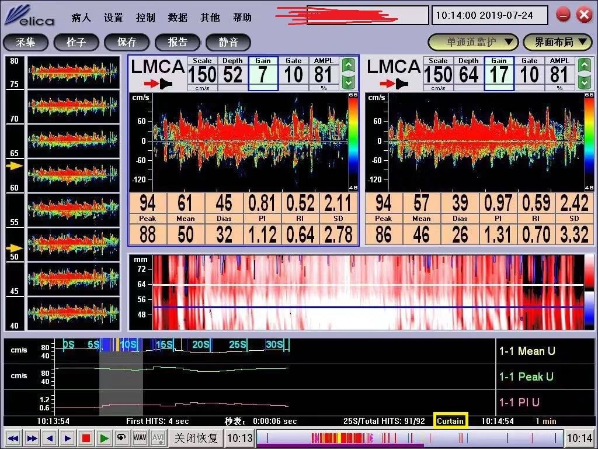
Task: Click the single step-back arrow button
Action: coord(50,438)
